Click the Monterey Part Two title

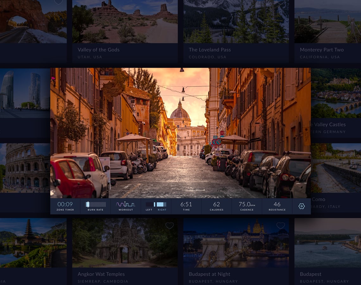coord(322,50)
